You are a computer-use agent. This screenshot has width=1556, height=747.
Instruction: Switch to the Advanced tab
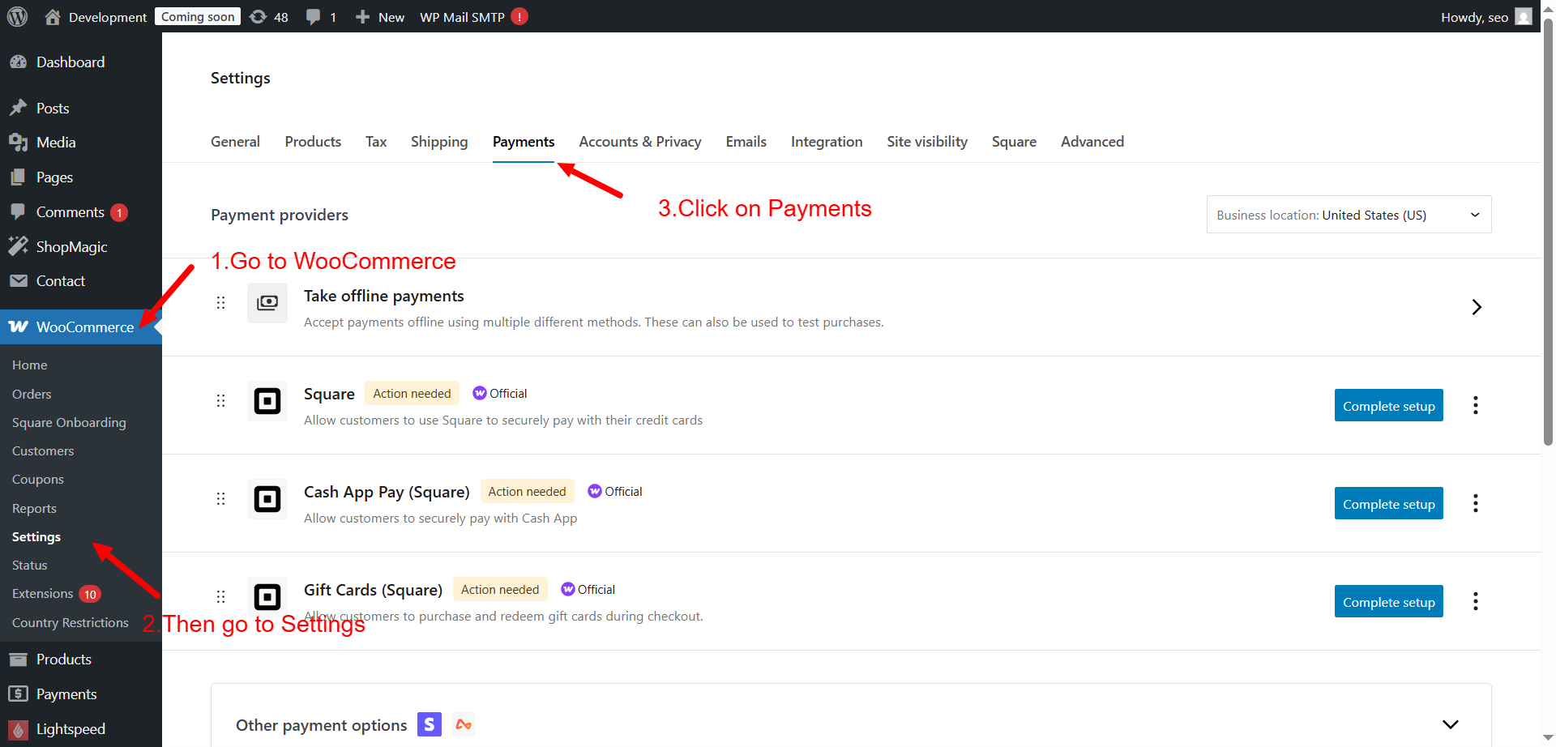1092,142
